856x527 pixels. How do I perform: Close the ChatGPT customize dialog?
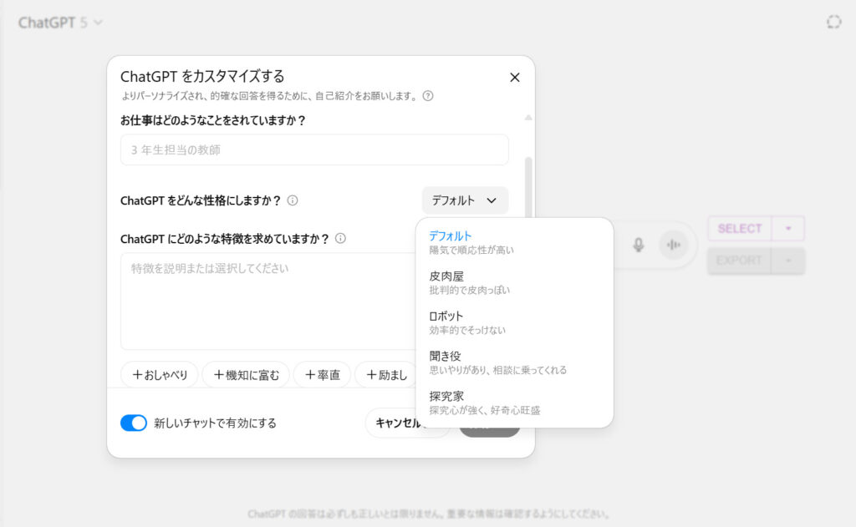point(514,78)
